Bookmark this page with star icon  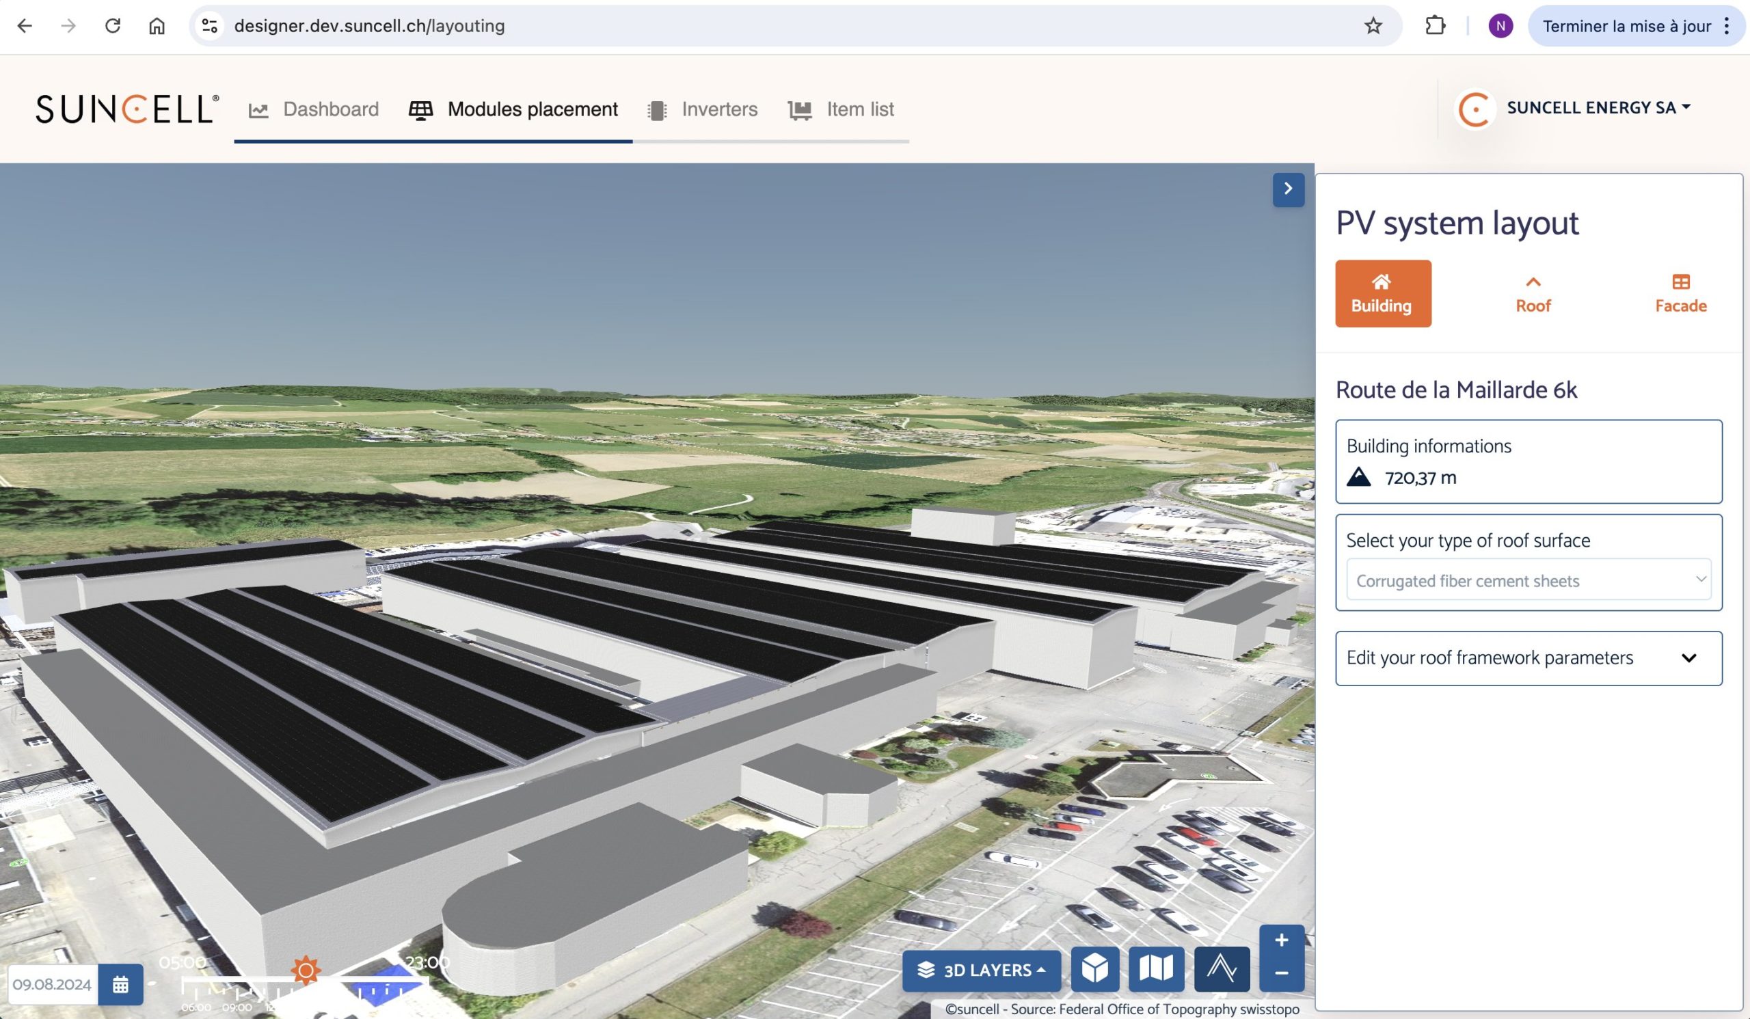pos(1373,27)
